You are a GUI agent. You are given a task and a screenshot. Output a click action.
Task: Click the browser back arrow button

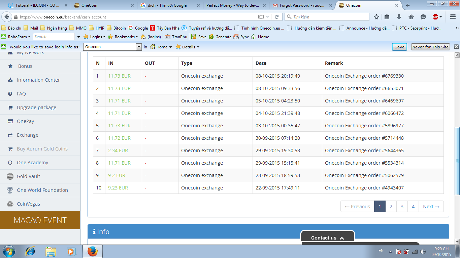click(7, 17)
